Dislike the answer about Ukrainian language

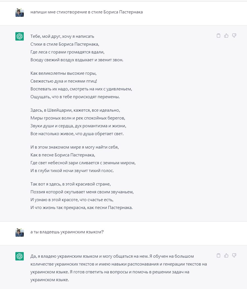(234, 255)
